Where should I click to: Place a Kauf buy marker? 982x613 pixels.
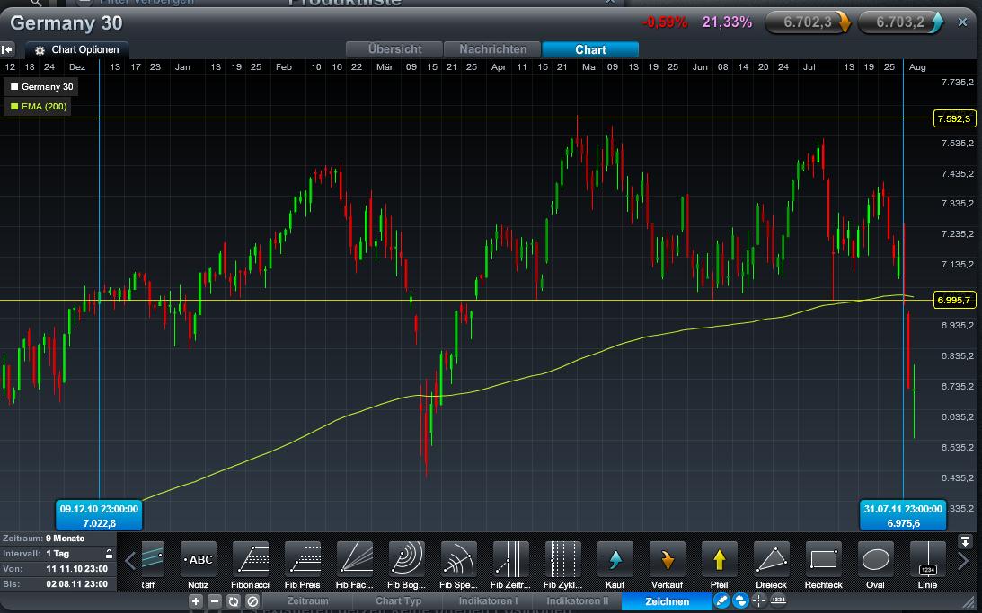coord(615,565)
